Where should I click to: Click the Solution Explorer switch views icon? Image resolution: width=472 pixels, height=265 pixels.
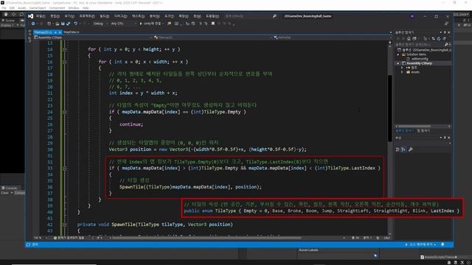tap(415, 38)
